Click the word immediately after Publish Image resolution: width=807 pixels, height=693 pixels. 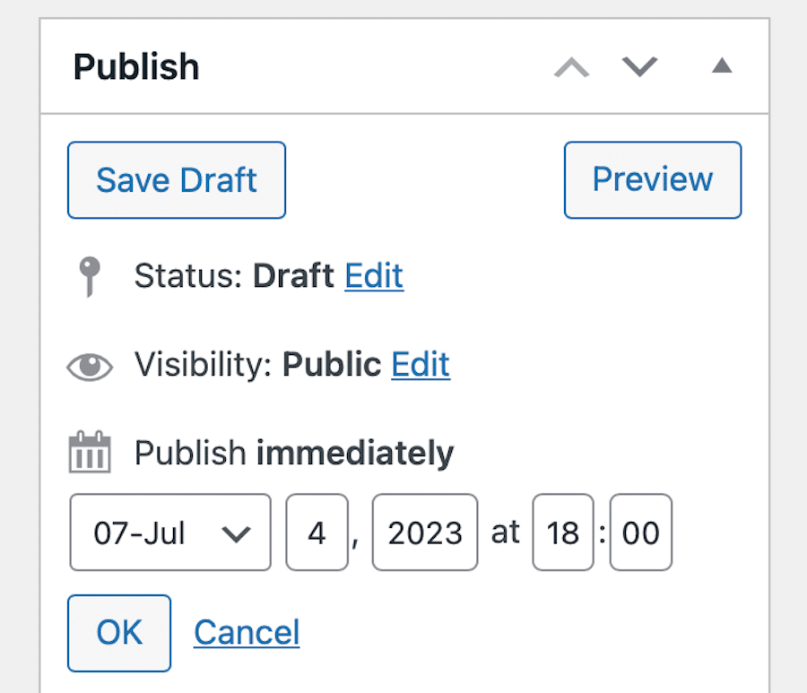click(354, 452)
